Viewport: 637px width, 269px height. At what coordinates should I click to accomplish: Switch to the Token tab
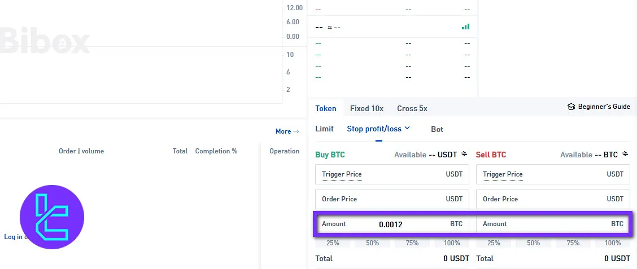pos(326,108)
